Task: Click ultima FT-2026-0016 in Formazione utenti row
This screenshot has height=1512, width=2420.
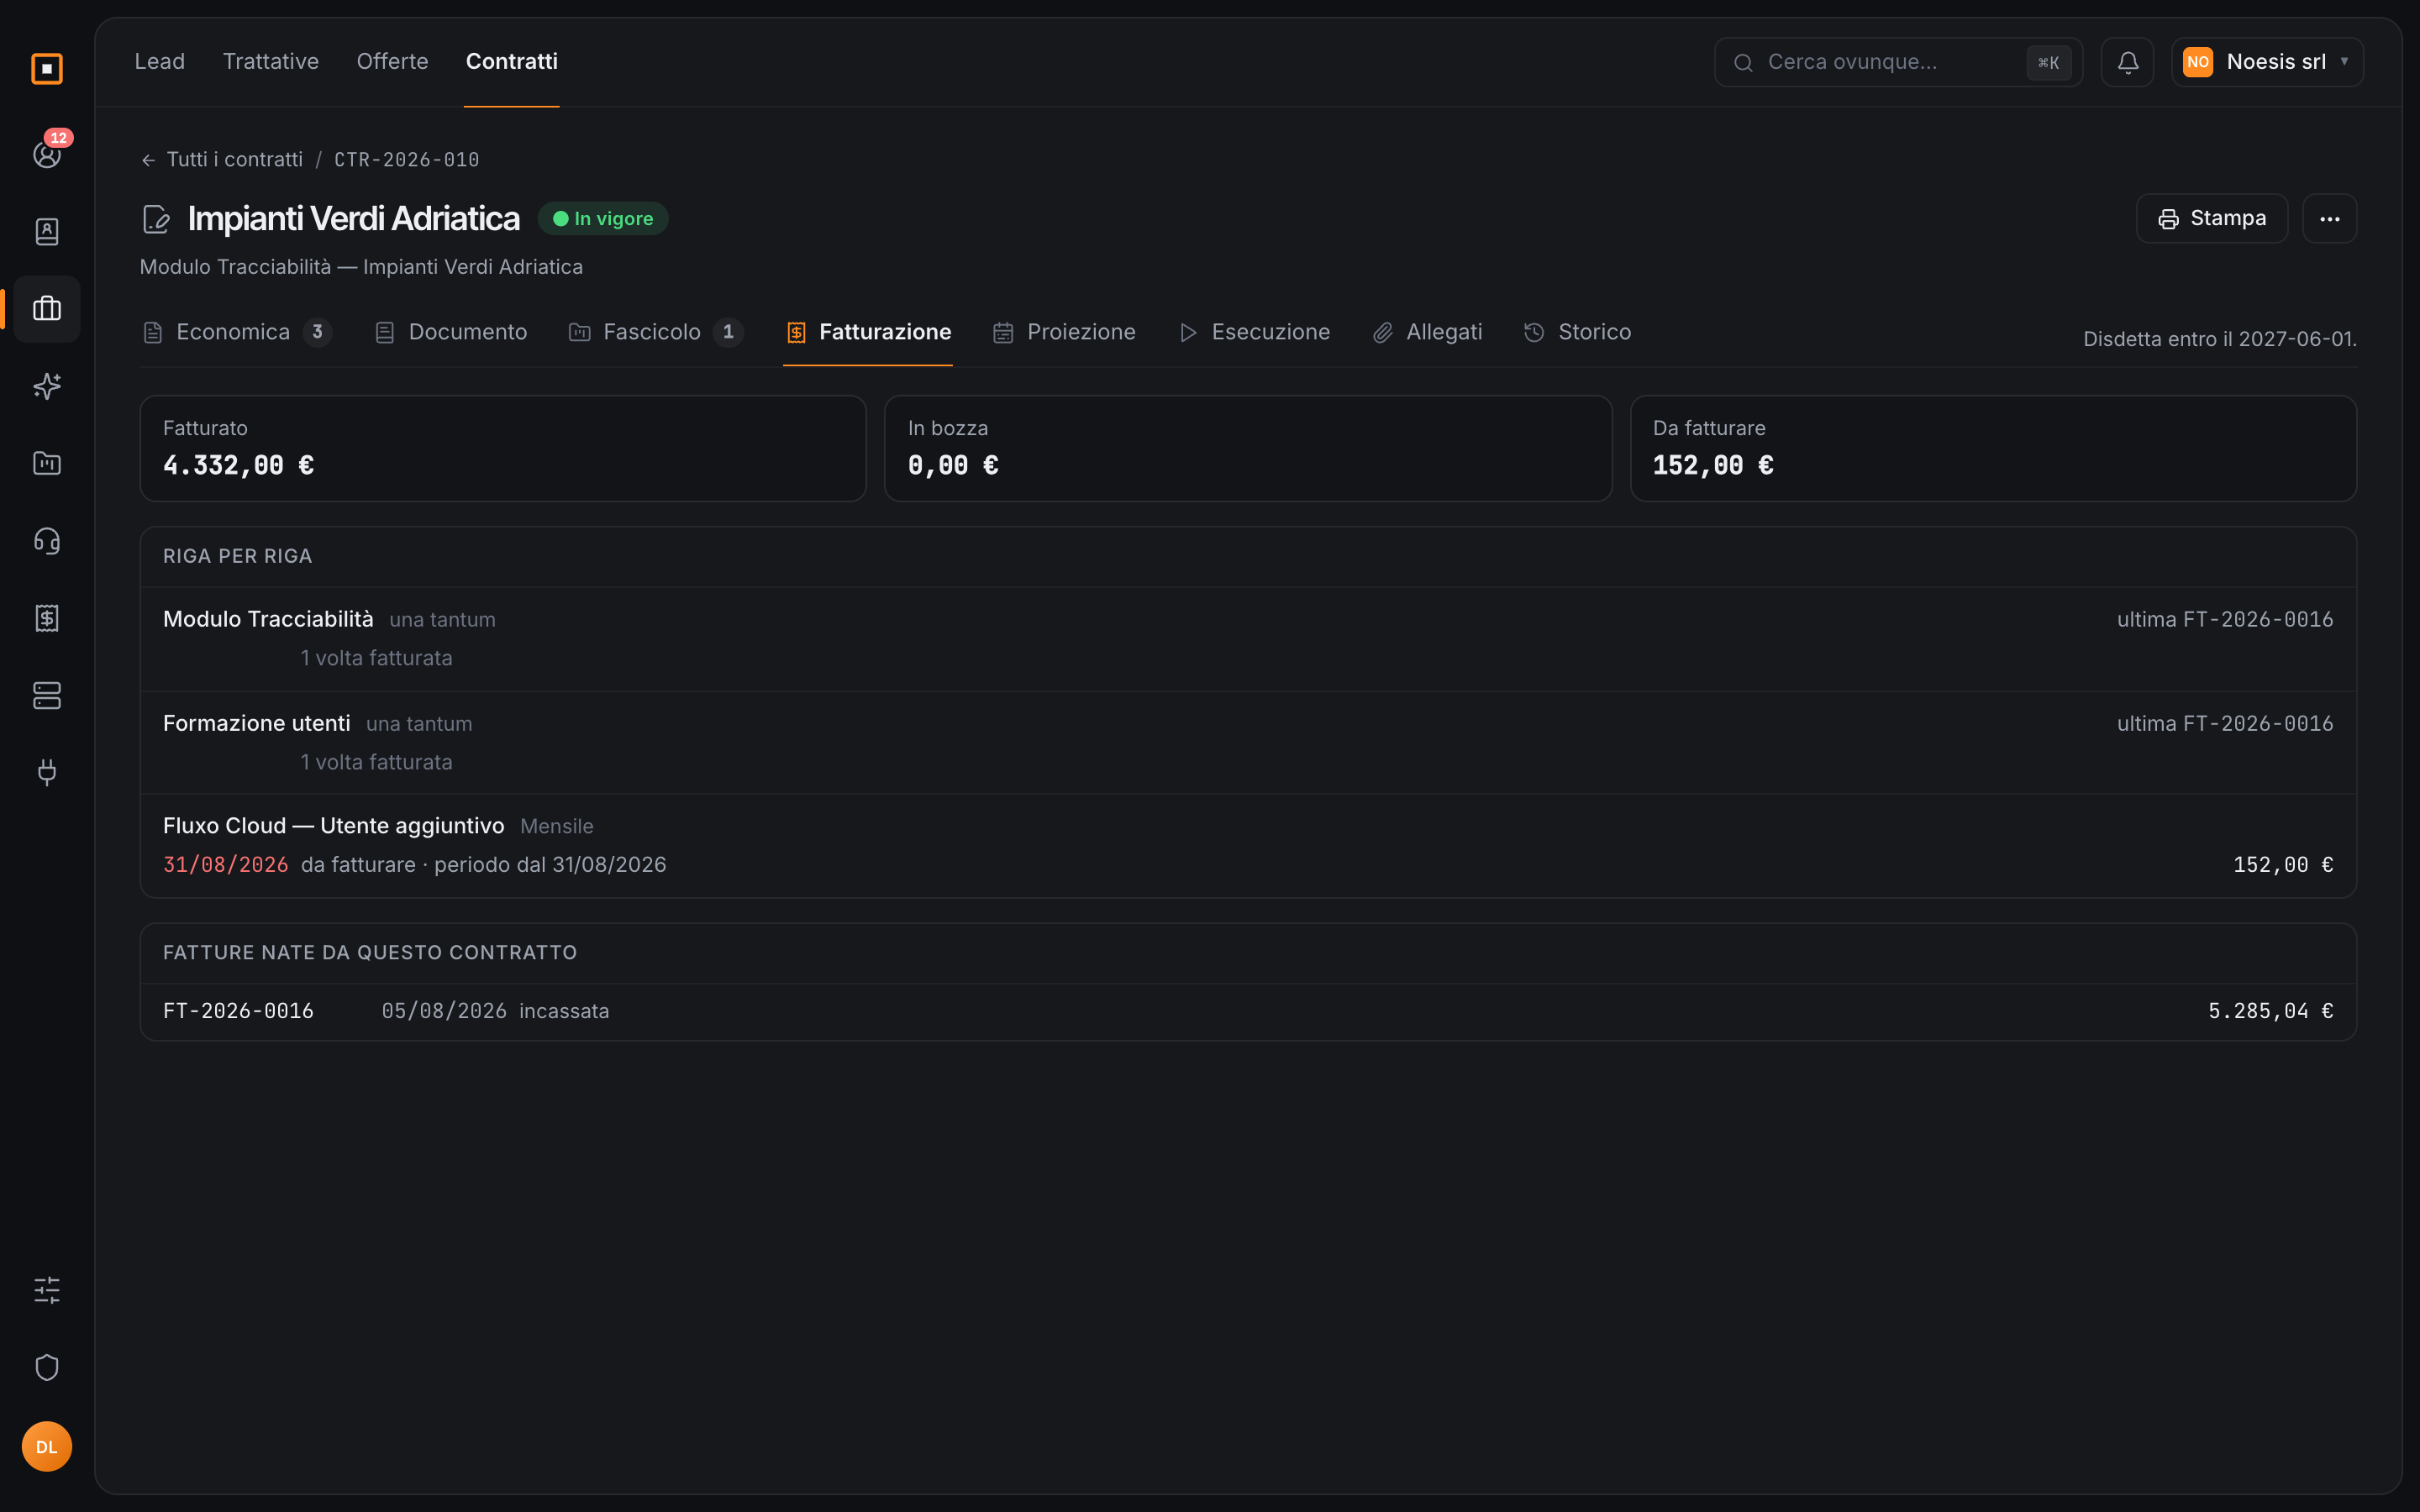Action: (2224, 724)
